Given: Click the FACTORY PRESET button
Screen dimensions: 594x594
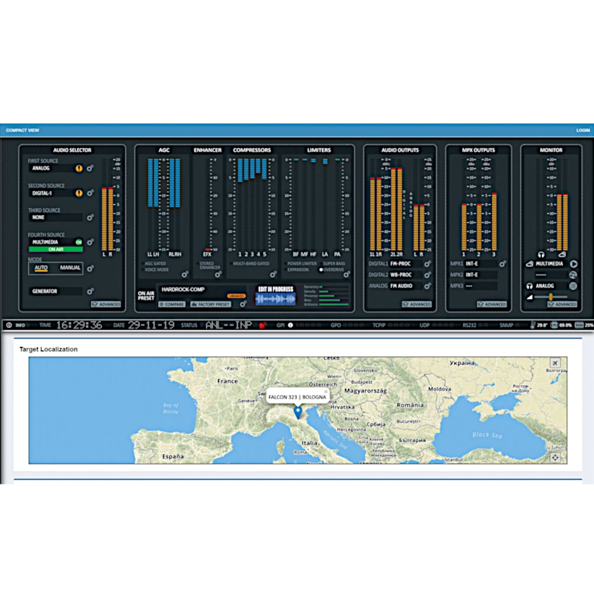Looking at the screenshot, I should (x=210, y=304).
